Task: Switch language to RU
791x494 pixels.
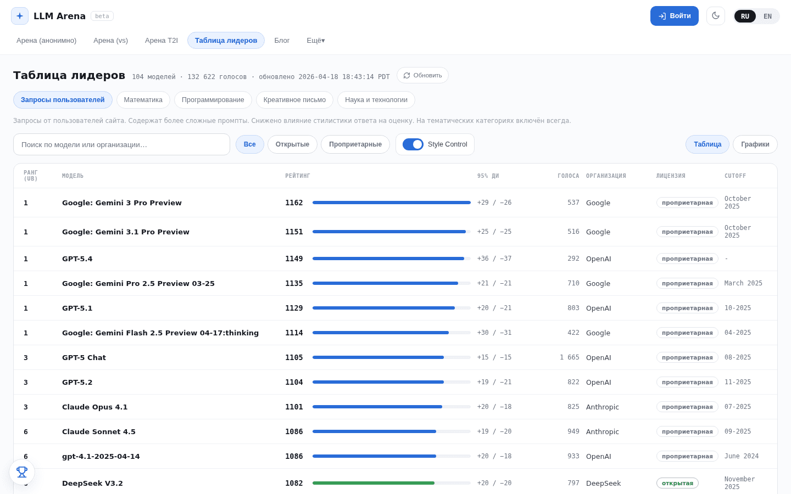Action: pos(745,16)
